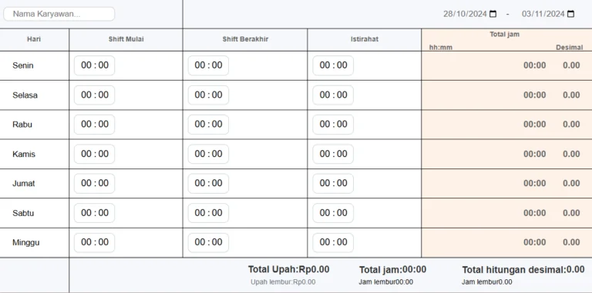Select the Senin day label
Image resolution: width=592 pixels, height=293 pixels.
point(23,65)
